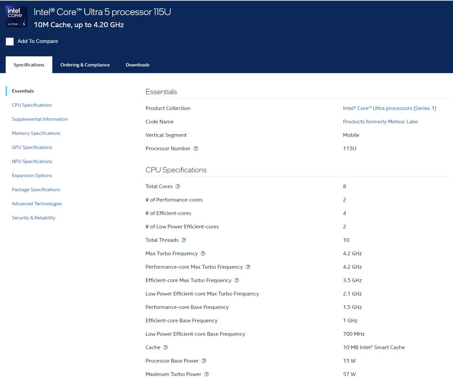Click help icon beside Performance-core Max Turbo Frequency
This screenshot has height=379, width=453.
pyautogui.click(x=248, y=267)
